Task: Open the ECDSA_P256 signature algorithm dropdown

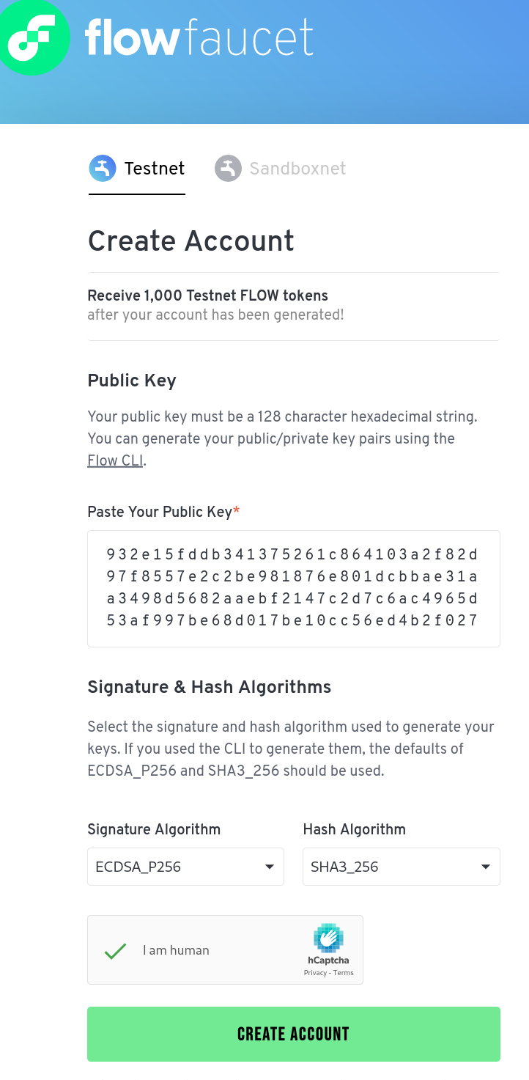Action: (176, 867)
